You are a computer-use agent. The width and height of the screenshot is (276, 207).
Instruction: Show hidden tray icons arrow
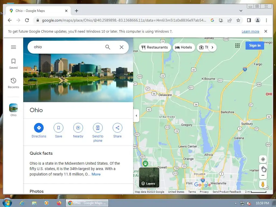[x=236, y=203]
